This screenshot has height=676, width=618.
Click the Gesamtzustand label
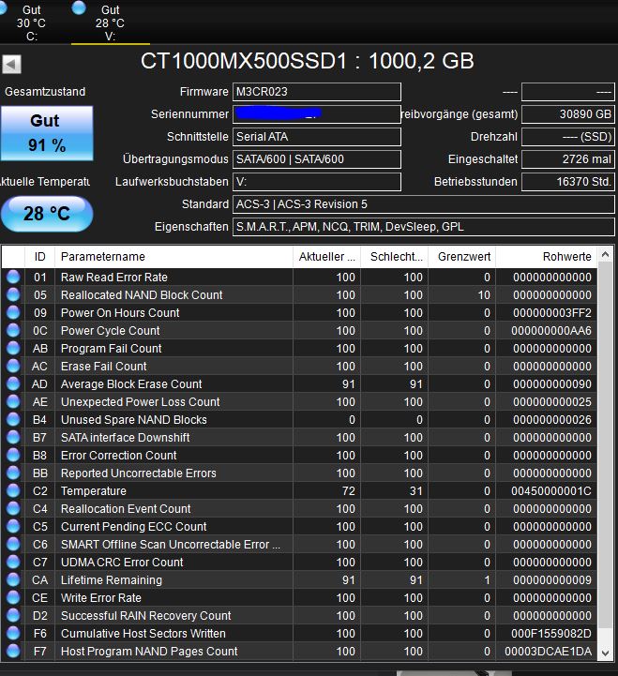point(45,91)
